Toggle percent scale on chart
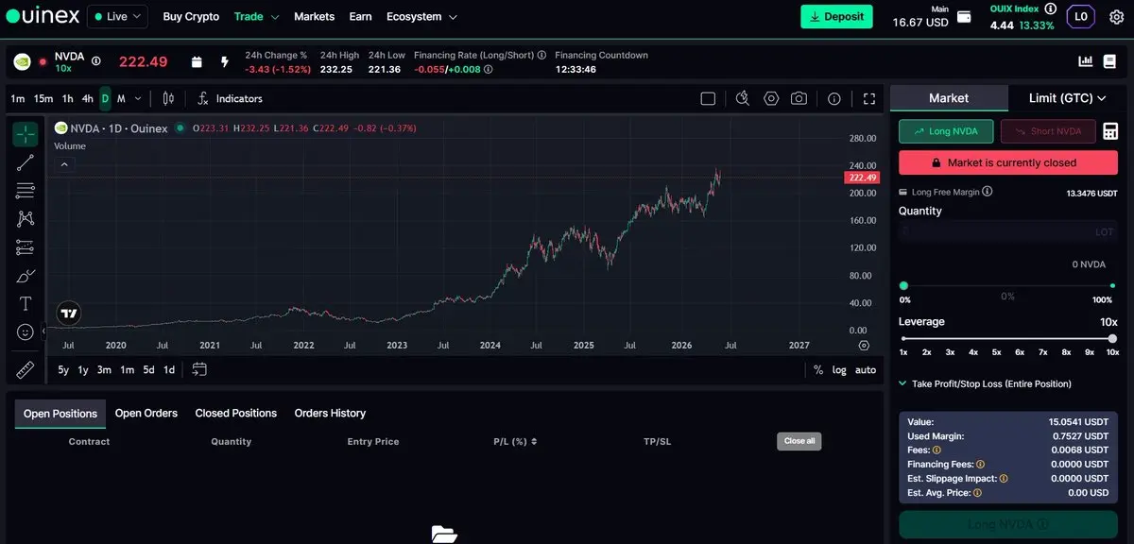 (818, 370)
